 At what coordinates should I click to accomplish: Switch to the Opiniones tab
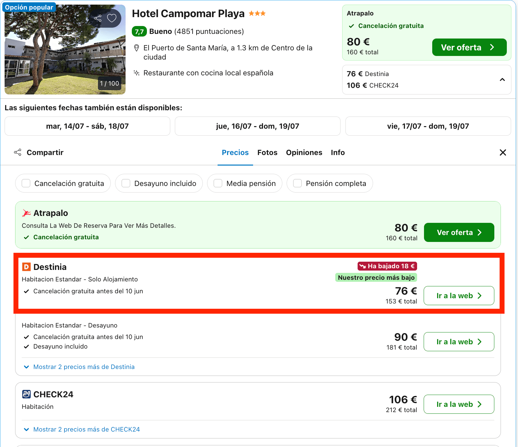(x=304, y=152)
